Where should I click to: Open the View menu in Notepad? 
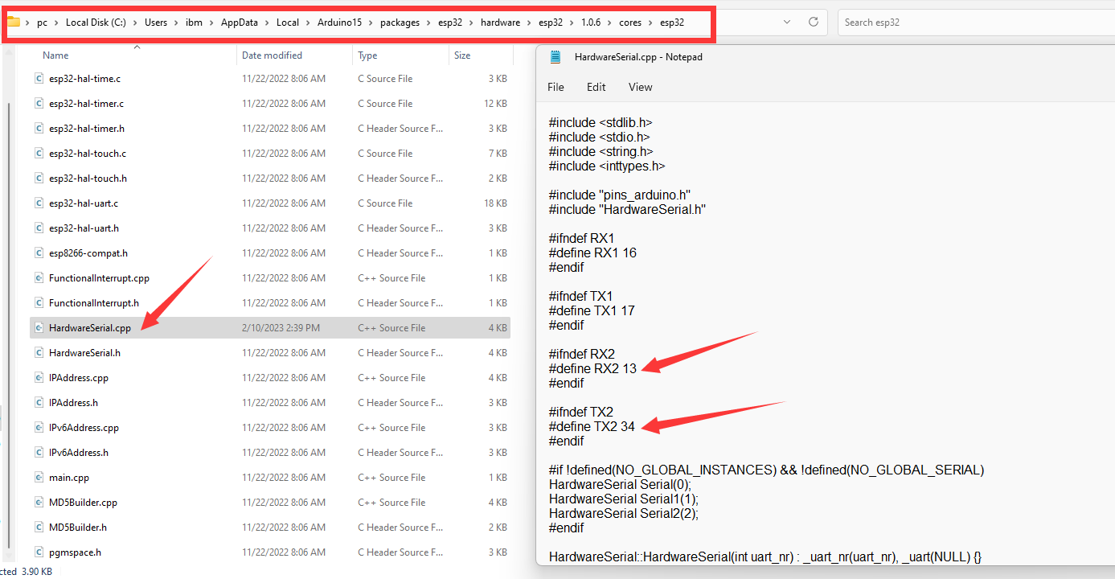pos(640,87)
